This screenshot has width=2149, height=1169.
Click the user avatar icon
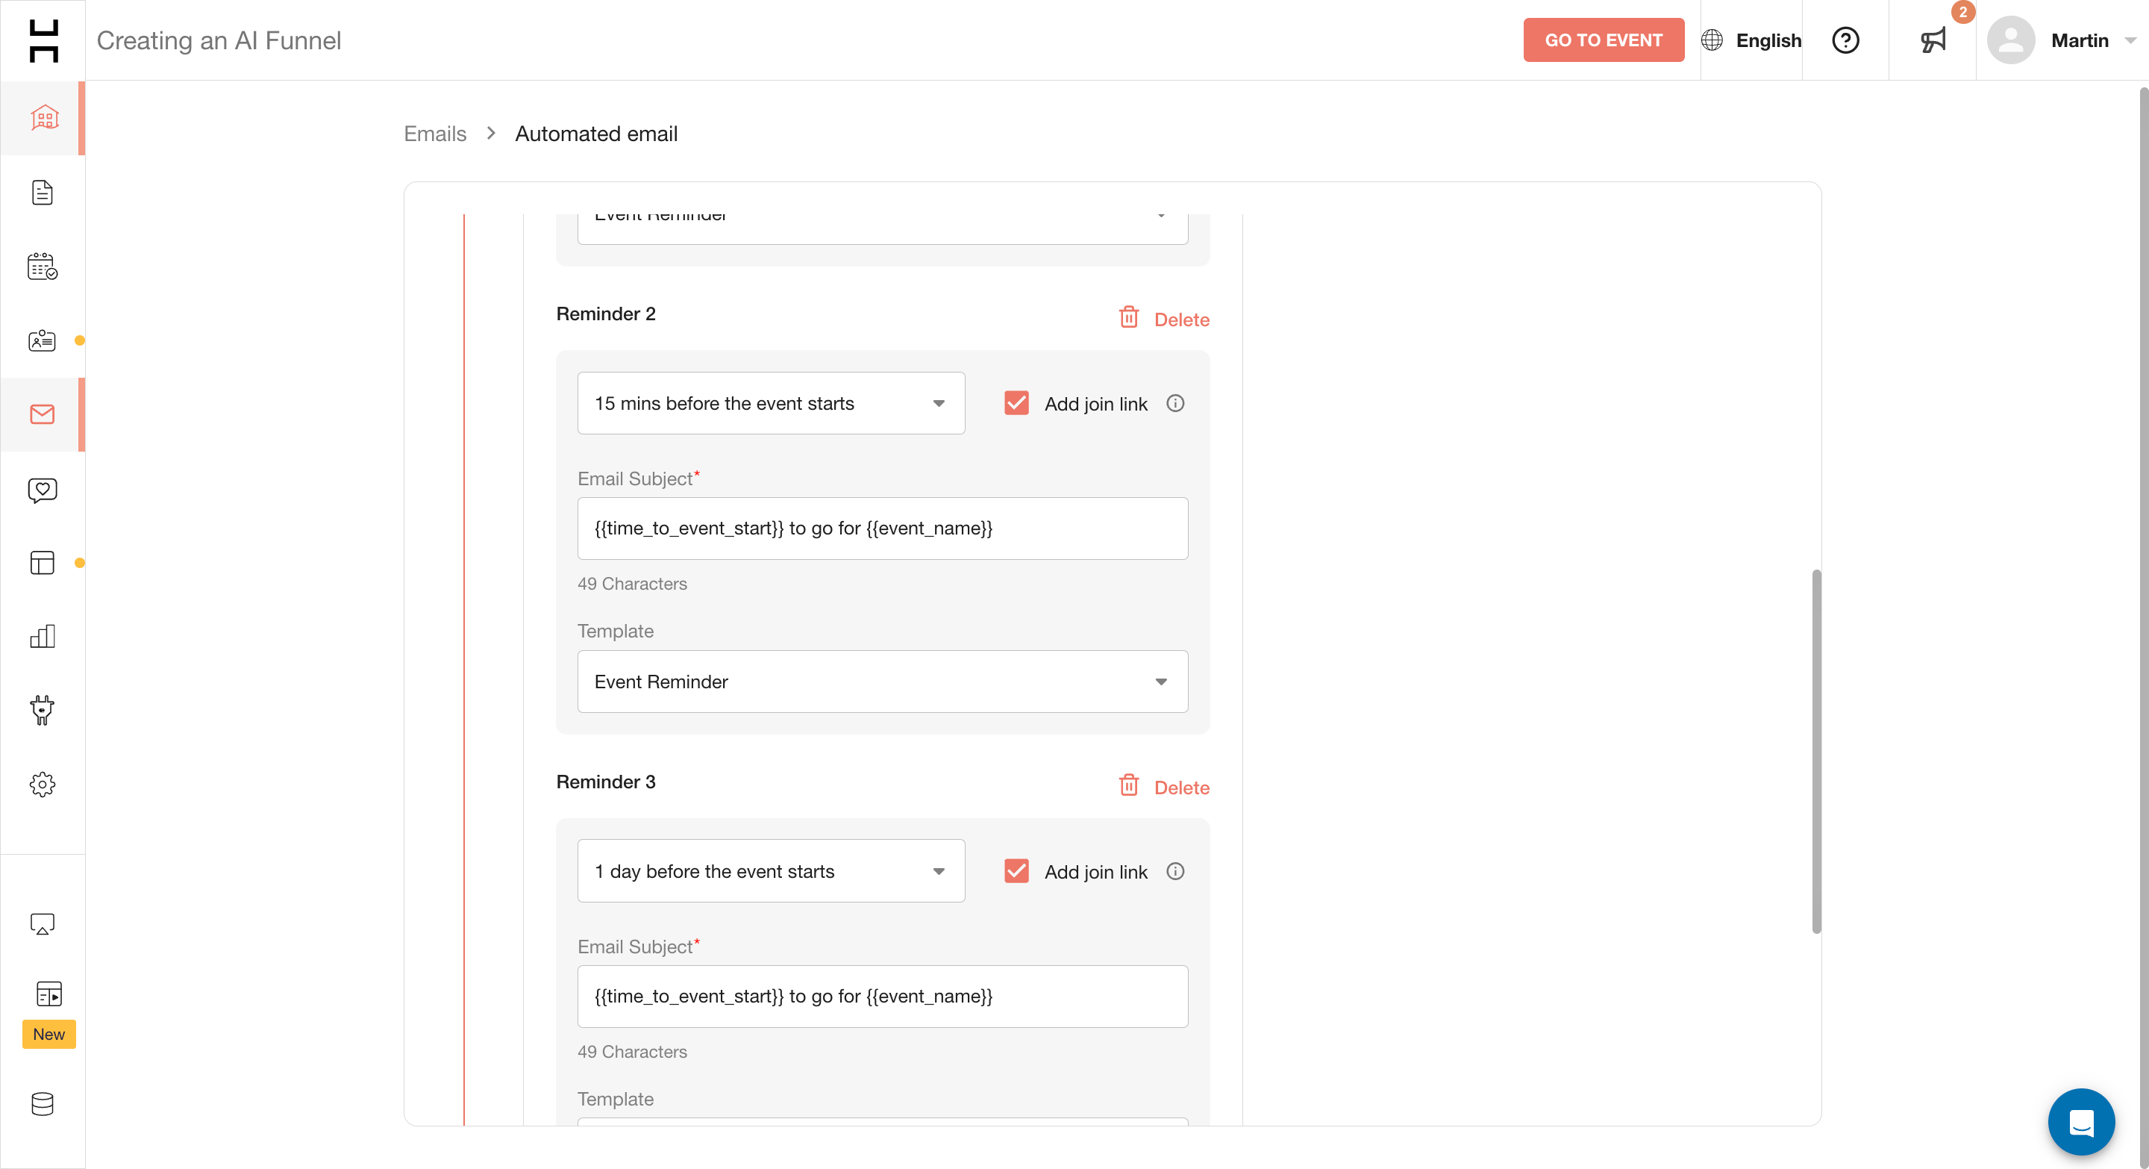[2010, 40]
